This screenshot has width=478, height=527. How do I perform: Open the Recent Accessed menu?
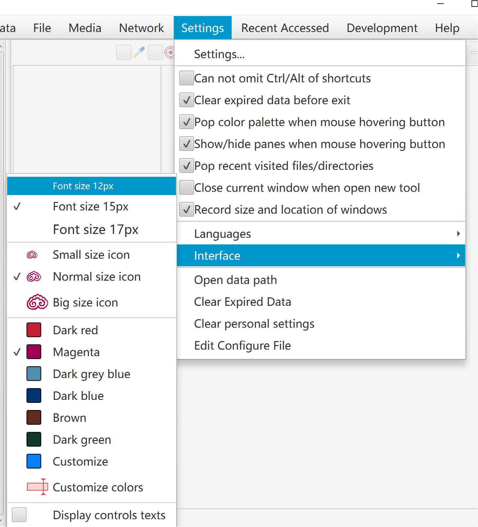coord(285,28)
